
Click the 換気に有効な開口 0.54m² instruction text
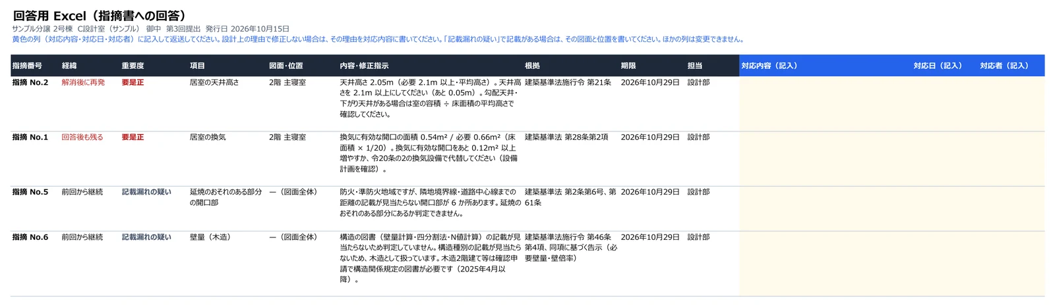429,153
